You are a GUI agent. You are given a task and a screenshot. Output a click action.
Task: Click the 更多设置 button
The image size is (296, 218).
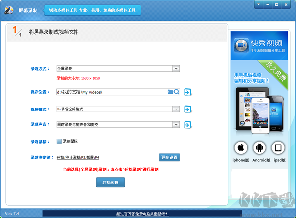(169, 157)
